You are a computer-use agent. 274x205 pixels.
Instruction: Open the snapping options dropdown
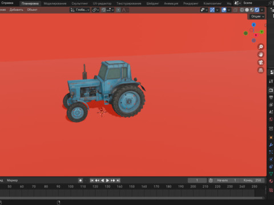click(x=110, y=10)
